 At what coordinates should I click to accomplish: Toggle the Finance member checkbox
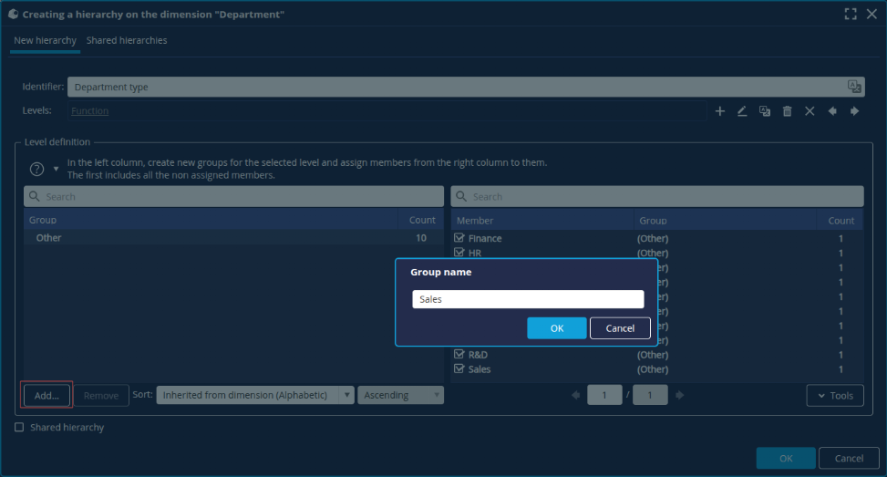point(459,238)
